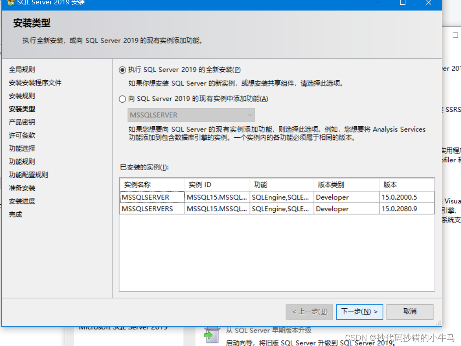This screenshot has height=346, width=461.
Task: Open the MSSQLSERVER instance dropdown
Action: (191, 115)
